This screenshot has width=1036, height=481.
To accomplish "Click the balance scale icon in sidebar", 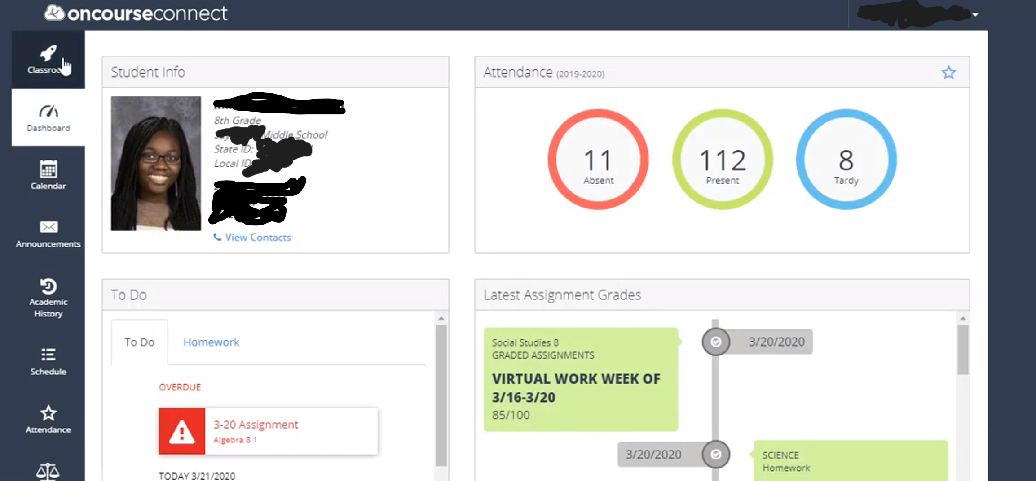I will [48, 471].
